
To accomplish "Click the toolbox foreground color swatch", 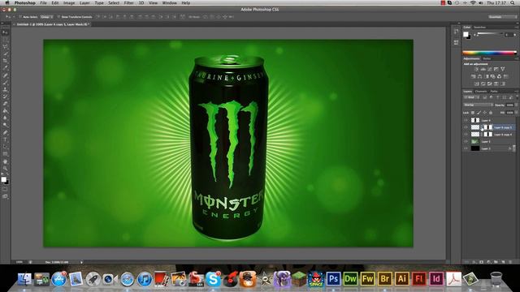I will point(3,179).
